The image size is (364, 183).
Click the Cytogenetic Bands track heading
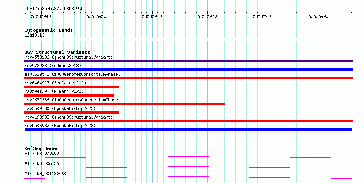pyautogui.click(x=49, y=30)
